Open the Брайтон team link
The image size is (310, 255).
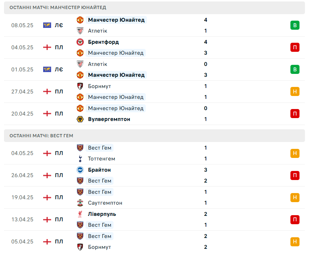coord(99,170)
